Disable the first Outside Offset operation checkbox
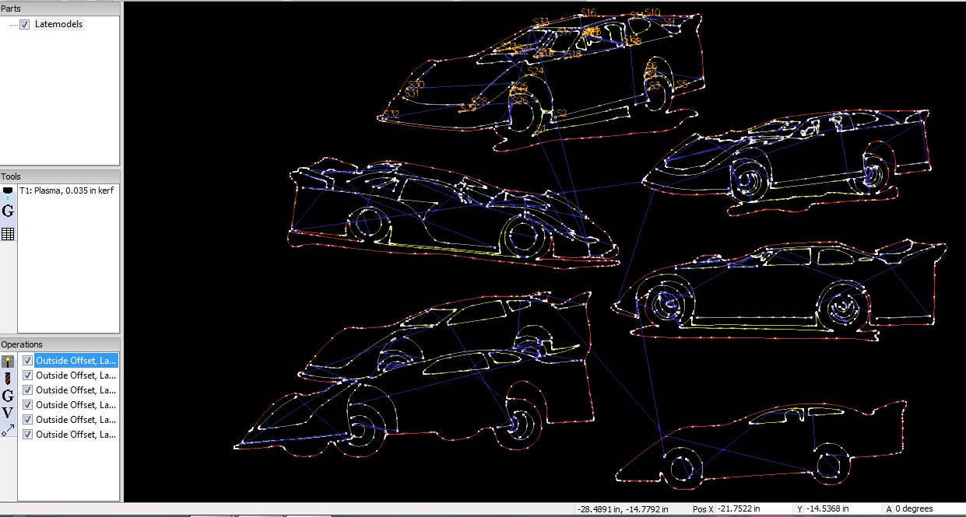This screenshot has height=517, width=966. coord(27,360)
